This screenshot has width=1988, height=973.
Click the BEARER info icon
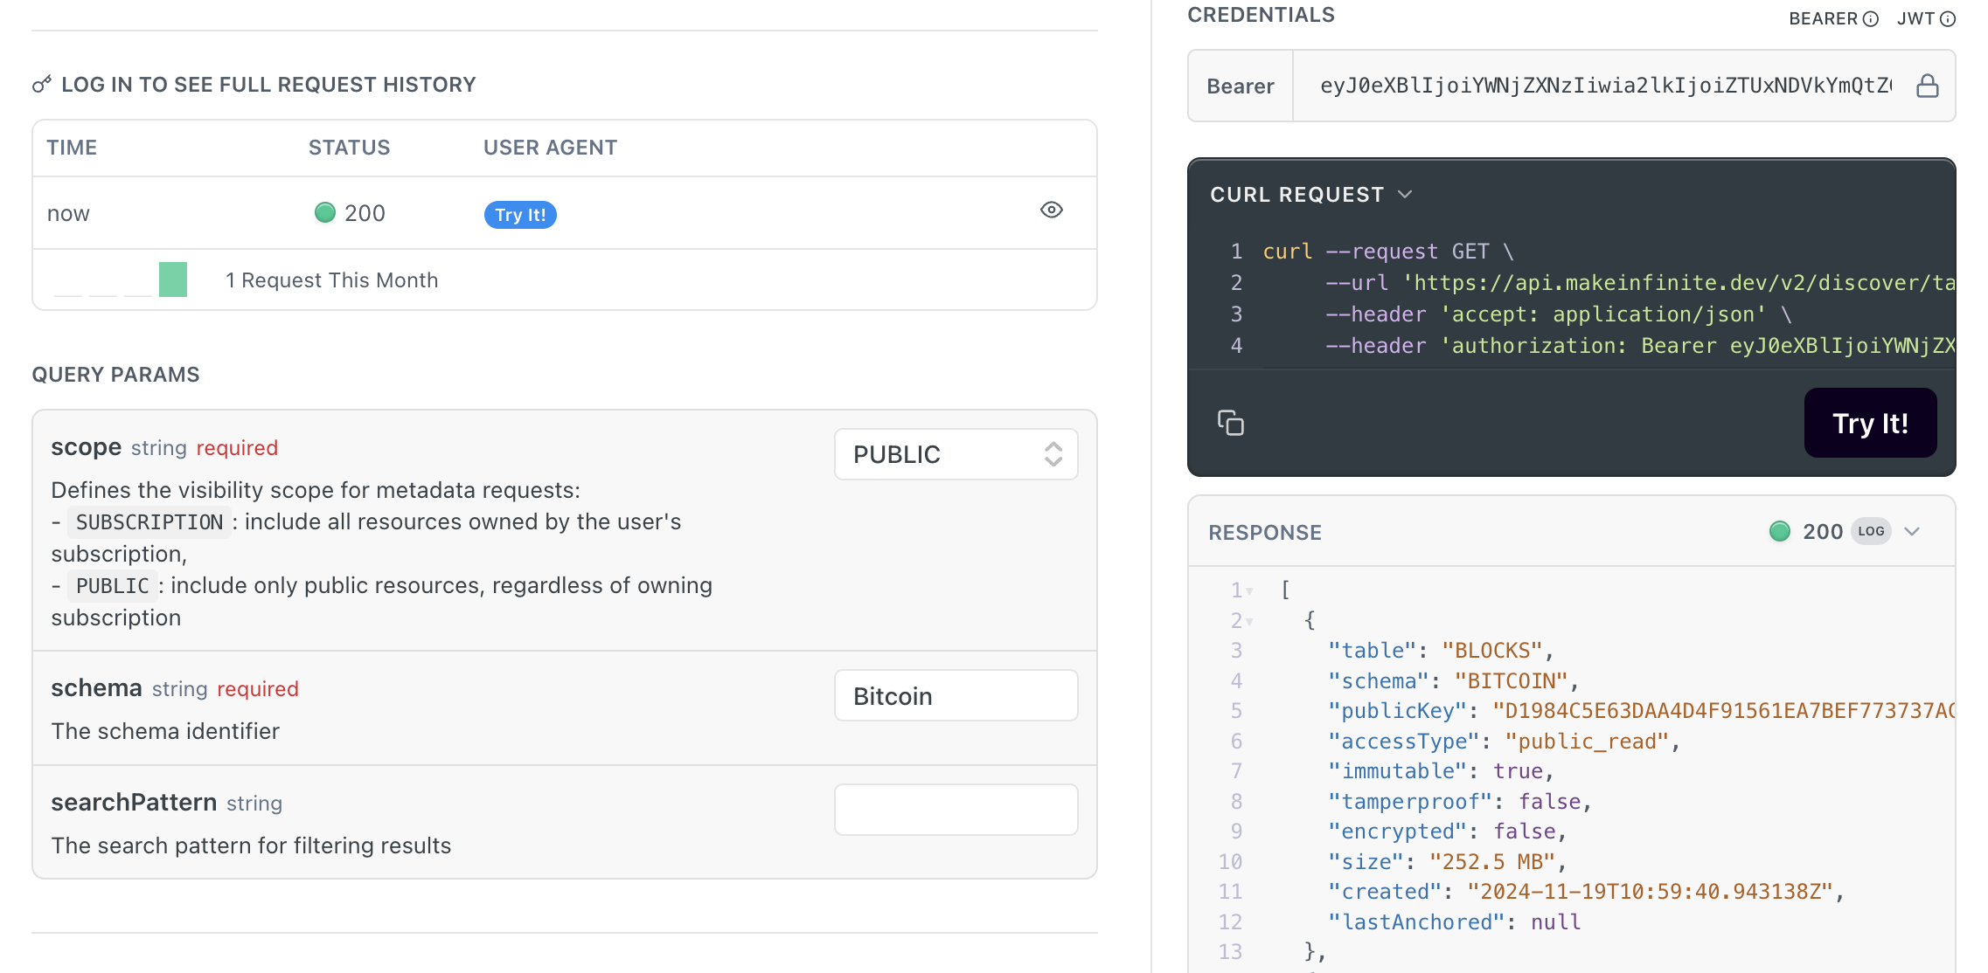(1871, 19)
